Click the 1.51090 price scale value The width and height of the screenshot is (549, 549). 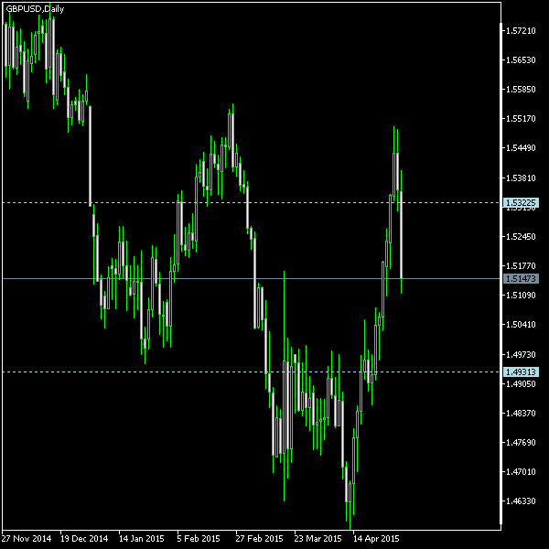tap(521, 296)
